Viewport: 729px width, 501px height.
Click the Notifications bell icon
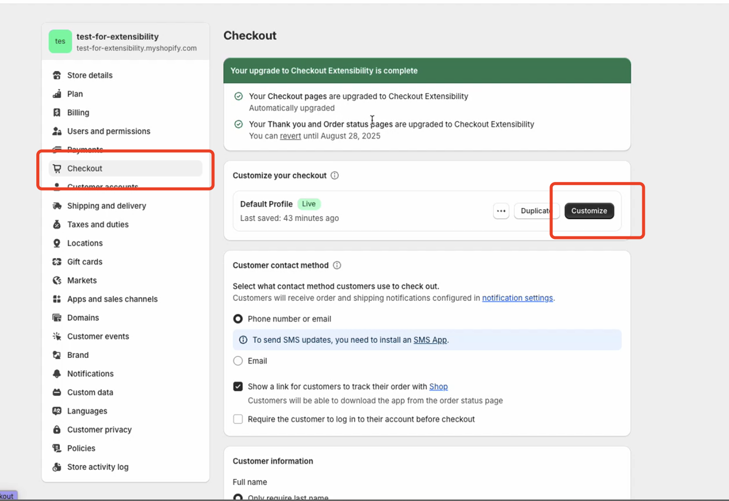tap(57, 373)
